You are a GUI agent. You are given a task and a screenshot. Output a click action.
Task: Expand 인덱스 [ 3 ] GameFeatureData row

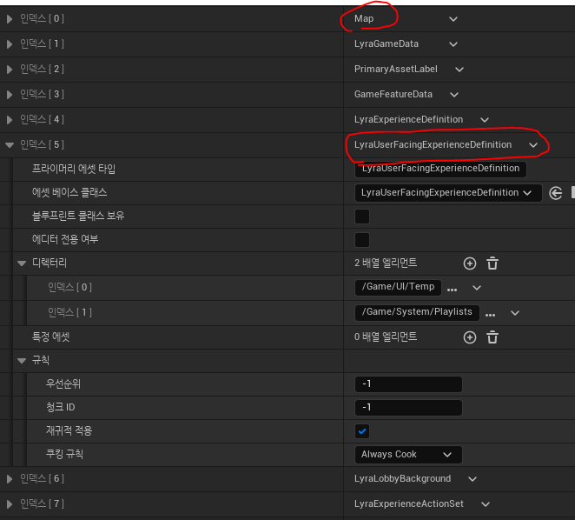click(x=10, y=95)
